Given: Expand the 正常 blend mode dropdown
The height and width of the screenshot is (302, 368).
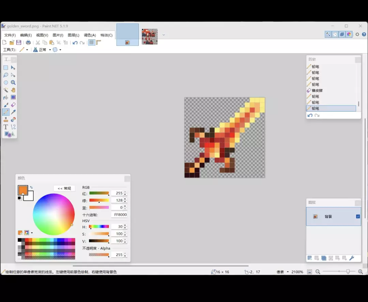Looking at the screenshot, I should point(50,50).
